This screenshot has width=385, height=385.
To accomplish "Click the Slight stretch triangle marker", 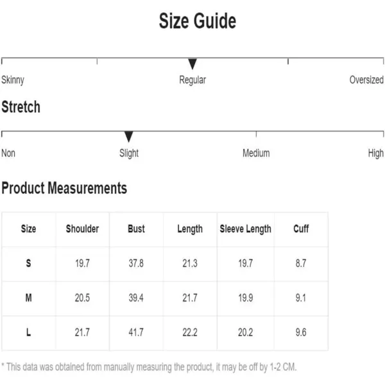I will (x=129, y=137).
